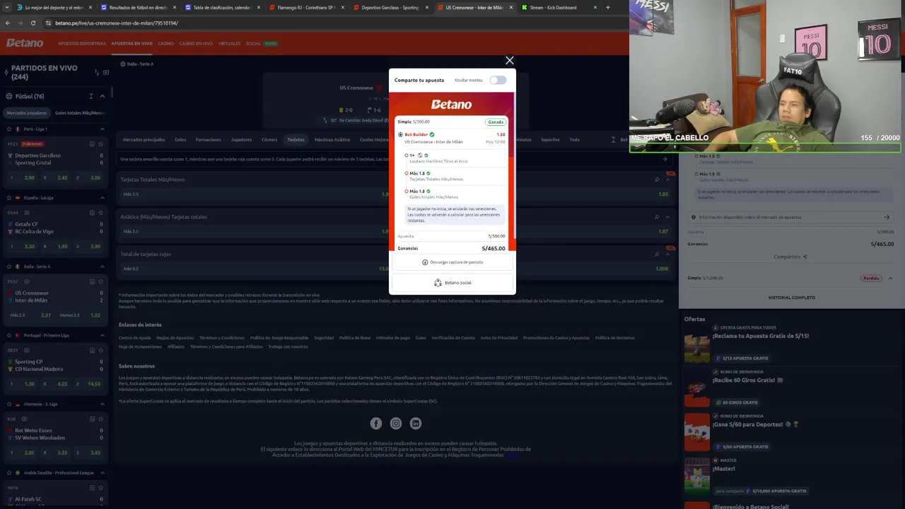
Task: Favorite the Getafe CF match star
Action: pos(102,213)
